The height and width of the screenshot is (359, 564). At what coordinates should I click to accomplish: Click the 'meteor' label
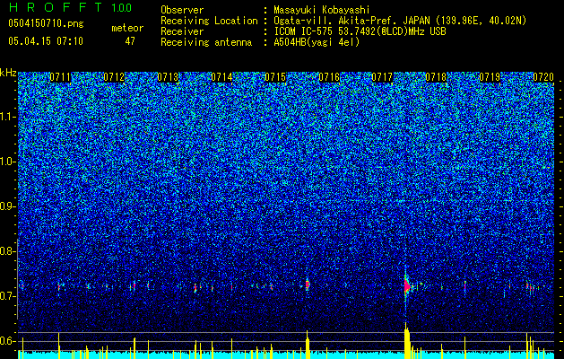pyautogui.click(x=127, y=28)
